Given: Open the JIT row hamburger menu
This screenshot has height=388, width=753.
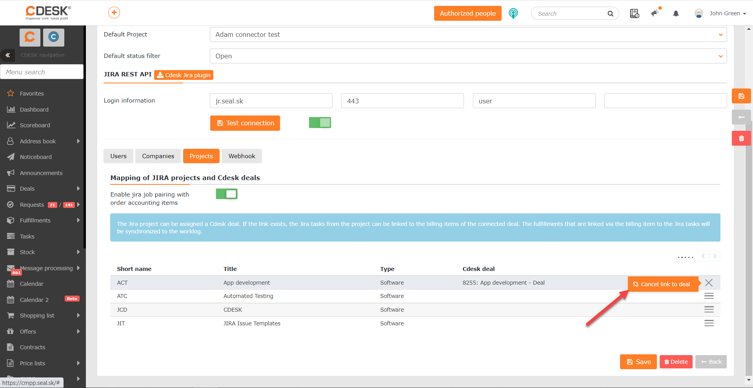Looking at the screenshot, I should [x=709, y=323].
